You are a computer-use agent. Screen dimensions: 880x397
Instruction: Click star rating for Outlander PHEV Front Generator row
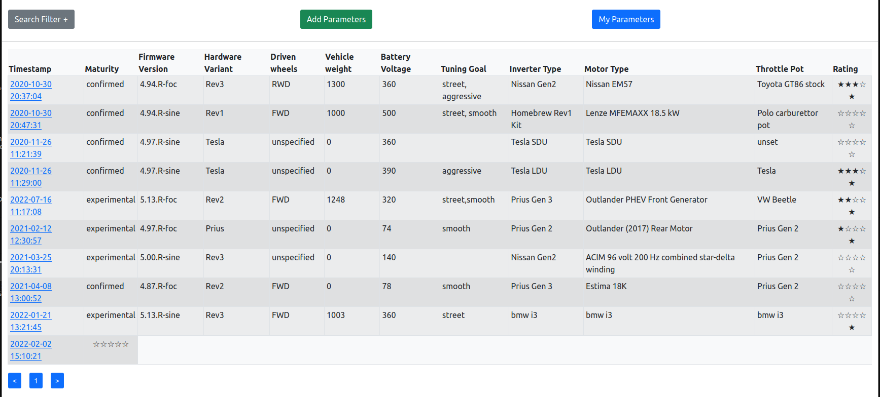coord(852,206)
